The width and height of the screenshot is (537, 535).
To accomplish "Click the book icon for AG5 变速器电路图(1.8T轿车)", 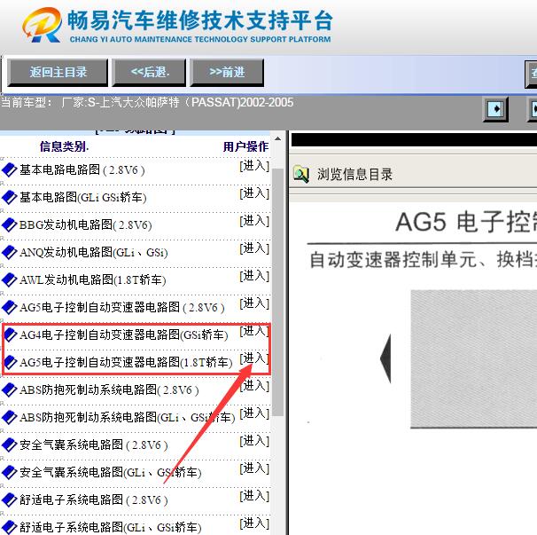I will (9, 362).
